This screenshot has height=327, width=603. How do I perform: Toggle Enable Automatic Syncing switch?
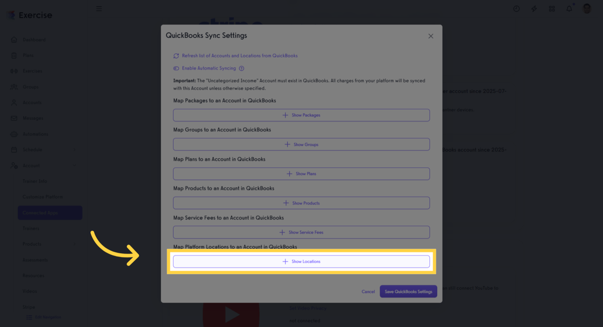[176, 68]
